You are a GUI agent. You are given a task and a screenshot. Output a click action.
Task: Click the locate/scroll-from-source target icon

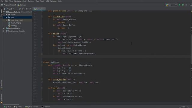pos(20,9)
